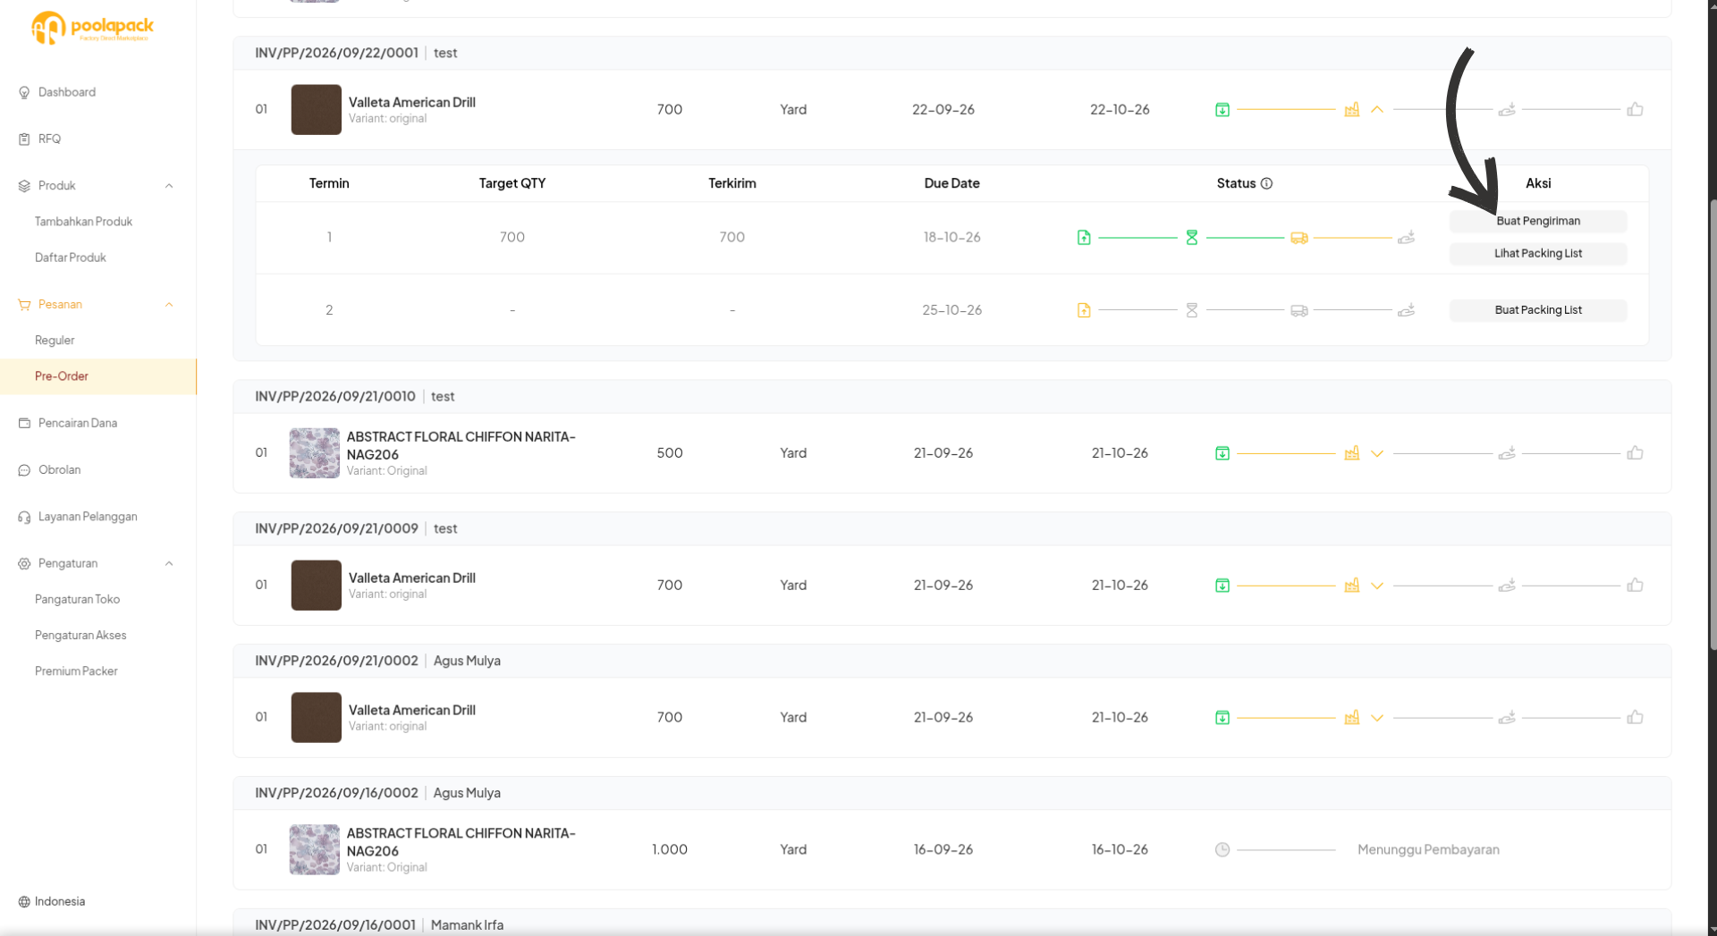Open Layanan Pelanggan support
This screenshot has width=1717, height=936.
[88, 517]
